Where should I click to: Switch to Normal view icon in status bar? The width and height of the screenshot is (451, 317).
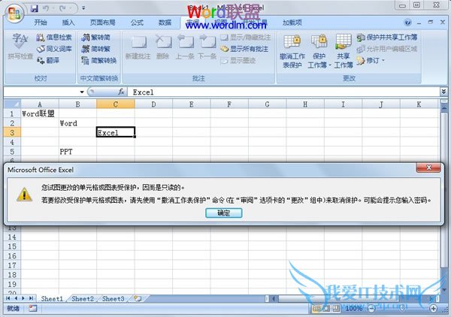point(316,309)
